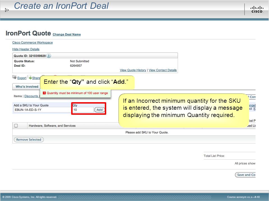Click the Not Submitted quote status value
269x201 pixels.
point(79,61)
